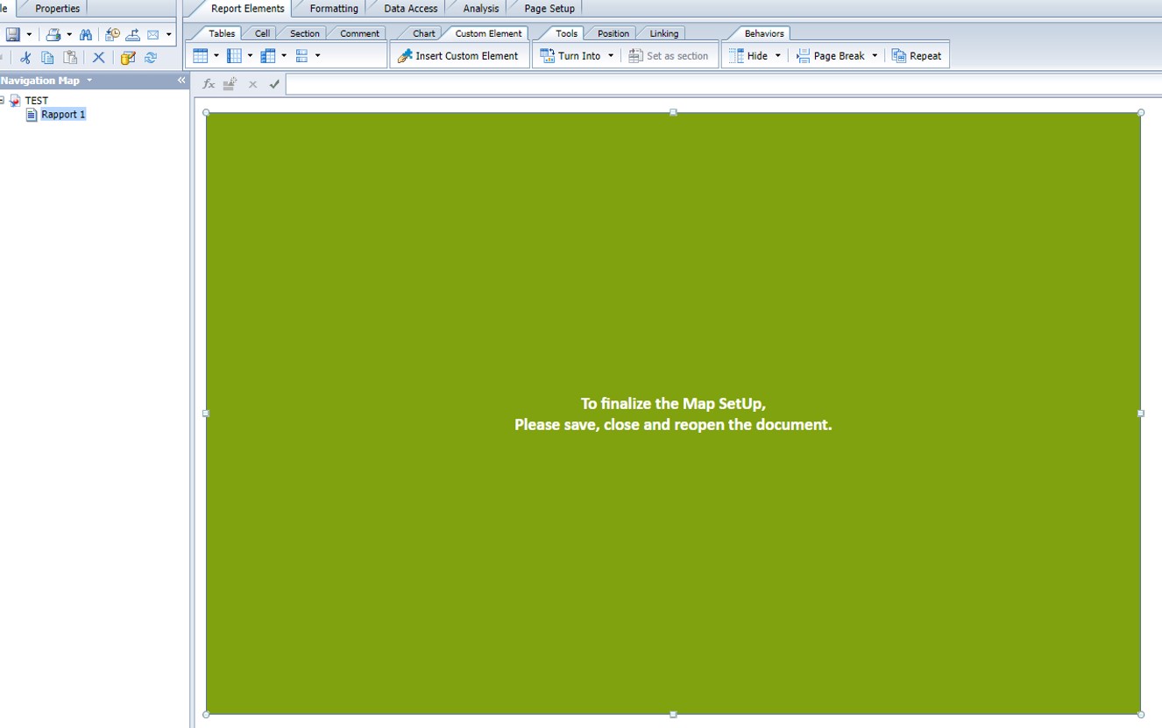Image resolution: width=1162 pixels, height=728 pixels.
Task: Open the Turn Into dropdown arrow
Action: (611, 56)
